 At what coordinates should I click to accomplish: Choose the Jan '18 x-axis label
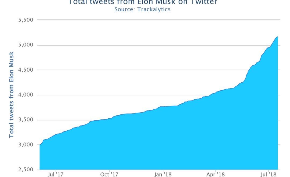162,175
